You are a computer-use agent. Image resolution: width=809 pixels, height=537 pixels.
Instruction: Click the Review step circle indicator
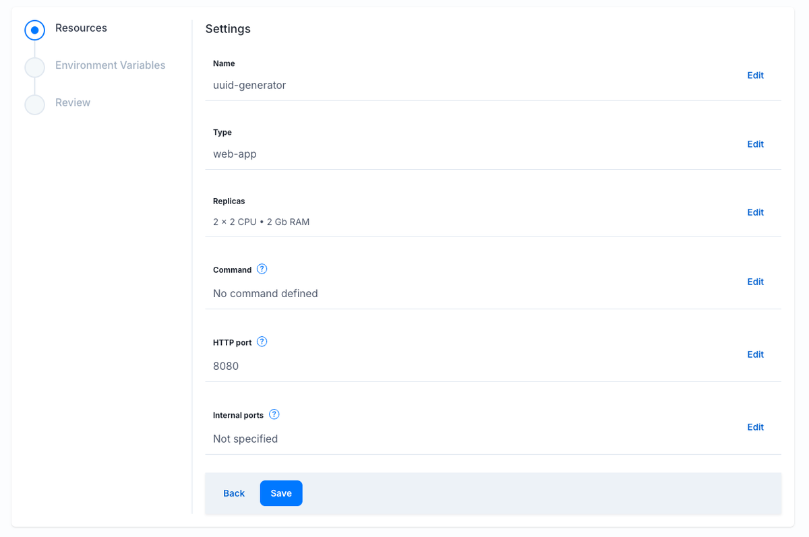(x=34, y=104)
